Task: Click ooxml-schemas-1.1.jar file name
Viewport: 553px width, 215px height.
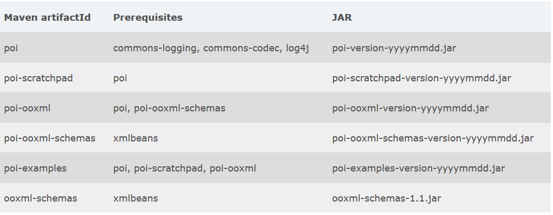Action: tap(387, 198)
